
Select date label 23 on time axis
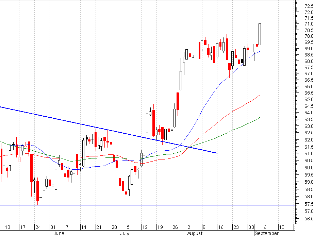point(236,227)
